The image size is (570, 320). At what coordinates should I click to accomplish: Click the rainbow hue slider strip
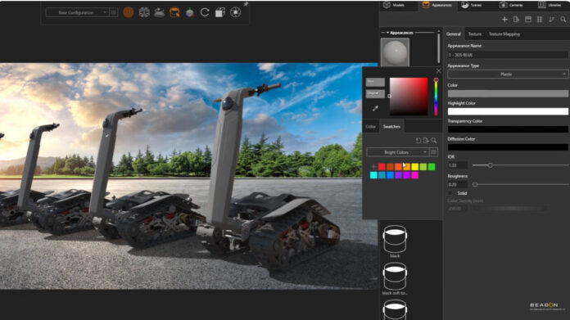[436, 97]
